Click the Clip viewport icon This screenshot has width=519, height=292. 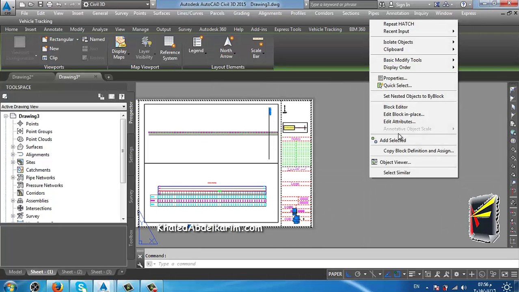click(x=45, y=58)
